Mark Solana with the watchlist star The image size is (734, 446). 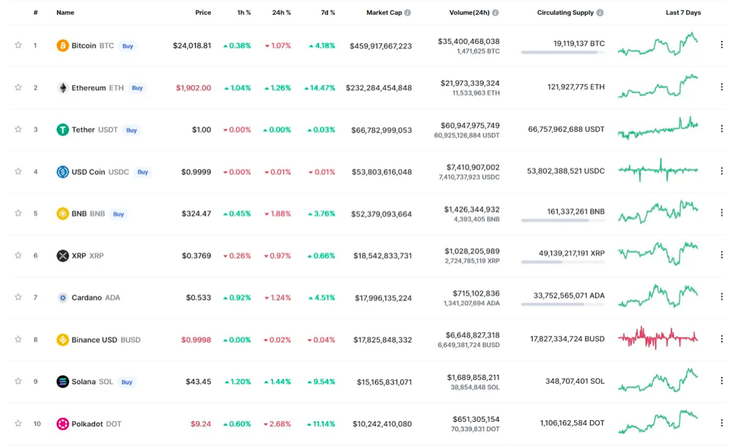pyautogui.click(x=18, y=381)
